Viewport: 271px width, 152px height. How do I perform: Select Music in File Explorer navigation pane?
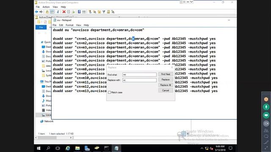click(x=47, y=100)
